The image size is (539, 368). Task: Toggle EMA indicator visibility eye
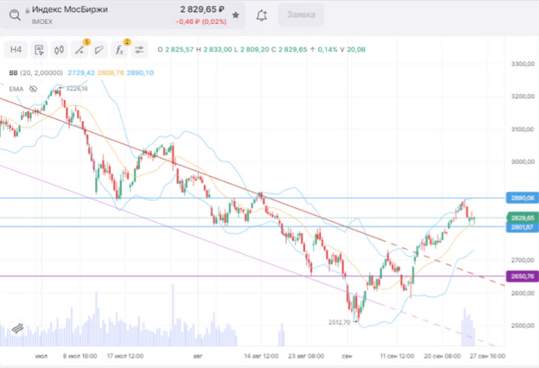(x=33, y=88)
